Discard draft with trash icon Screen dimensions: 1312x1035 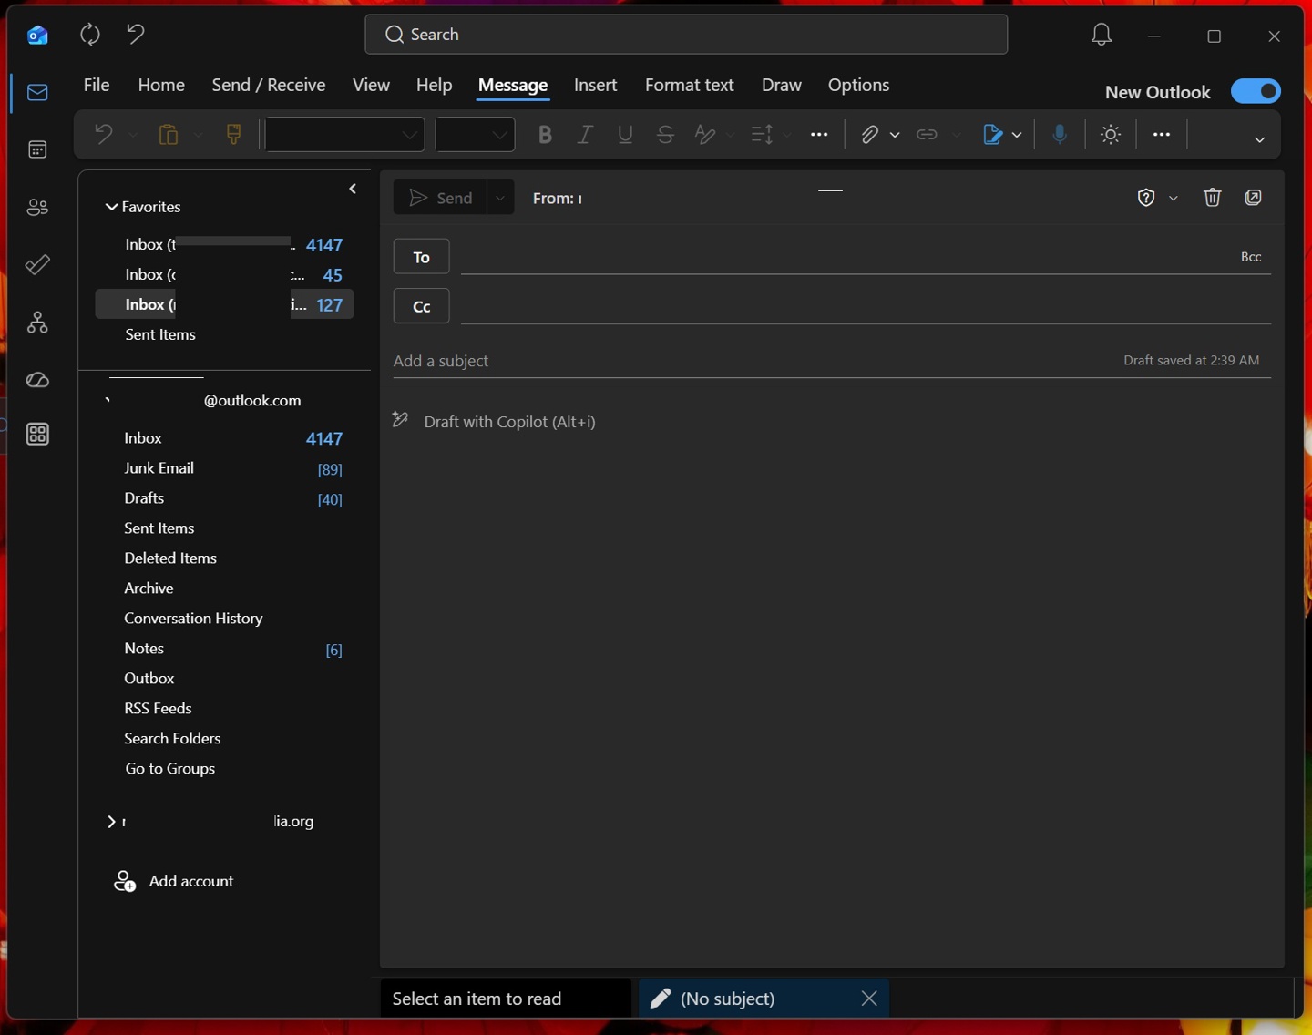coord(1212,198)
